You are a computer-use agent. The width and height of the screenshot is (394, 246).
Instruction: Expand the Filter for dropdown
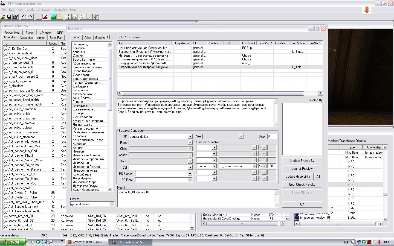coord(112,204)
